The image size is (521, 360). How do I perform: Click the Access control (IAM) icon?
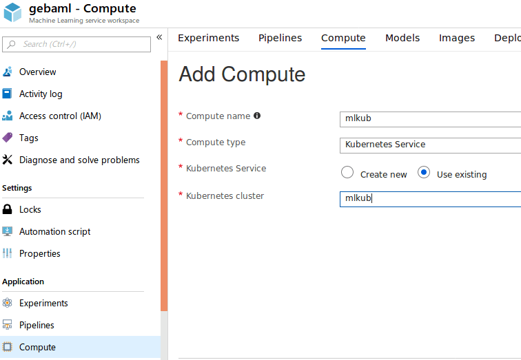[x=8, y=116]
